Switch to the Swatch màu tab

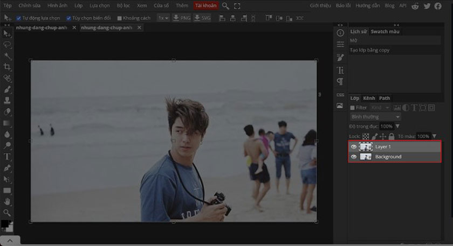coord(385,31)
